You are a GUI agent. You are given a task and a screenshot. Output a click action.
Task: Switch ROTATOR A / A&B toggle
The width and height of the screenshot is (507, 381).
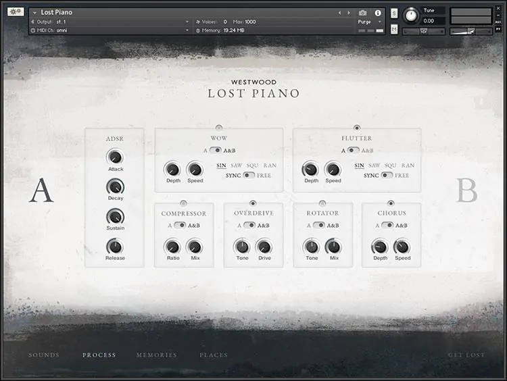319,225
